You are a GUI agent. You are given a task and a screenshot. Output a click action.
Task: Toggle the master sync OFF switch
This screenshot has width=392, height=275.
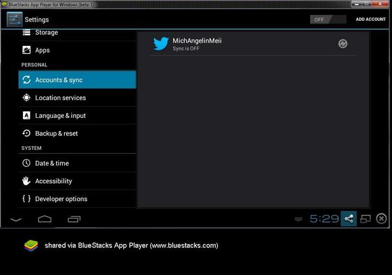tap(328, 20)
